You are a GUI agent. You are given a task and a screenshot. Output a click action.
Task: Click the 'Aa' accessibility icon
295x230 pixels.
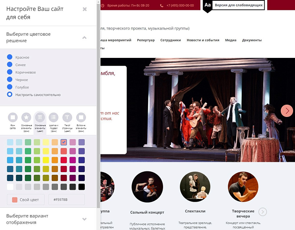pos(207,5)
